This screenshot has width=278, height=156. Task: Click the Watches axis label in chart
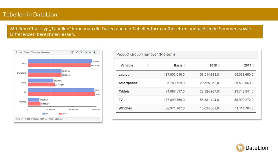tap(23, 102)
